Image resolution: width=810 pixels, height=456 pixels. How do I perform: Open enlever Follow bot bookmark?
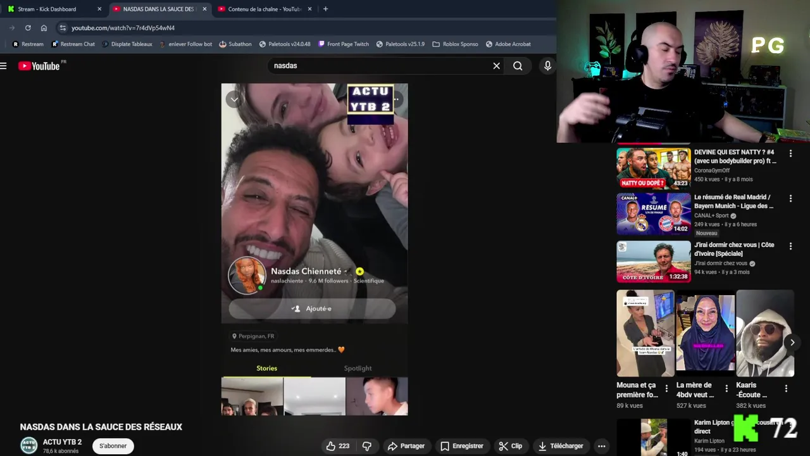click(186, 44)
